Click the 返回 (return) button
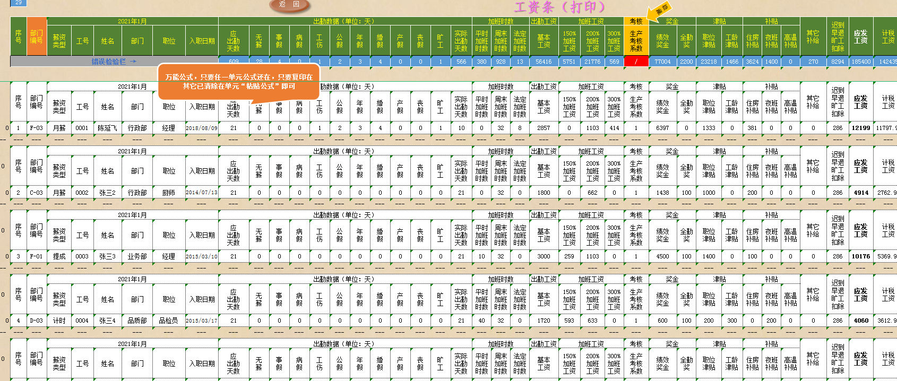 [x=289, y=5]
